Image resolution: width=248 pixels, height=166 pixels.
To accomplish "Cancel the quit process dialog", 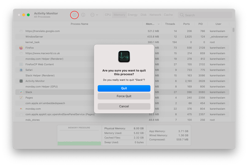I will coord(124,106).
